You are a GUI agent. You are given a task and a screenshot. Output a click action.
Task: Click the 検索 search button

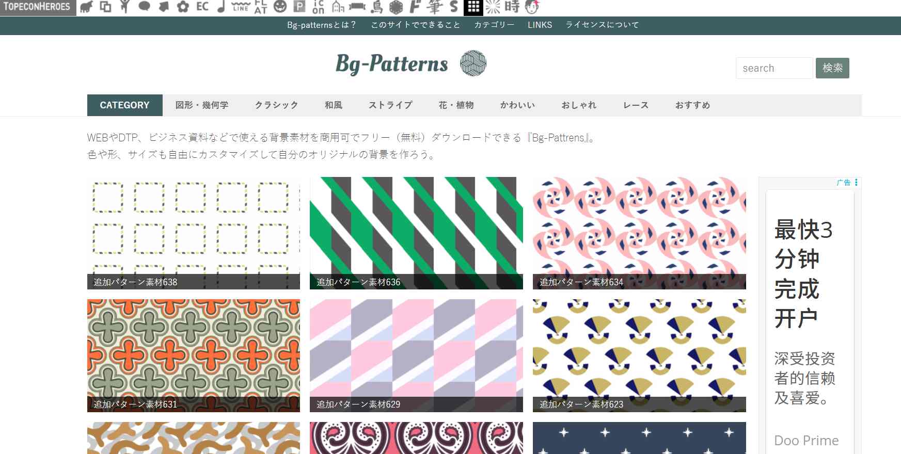[832, 68]
